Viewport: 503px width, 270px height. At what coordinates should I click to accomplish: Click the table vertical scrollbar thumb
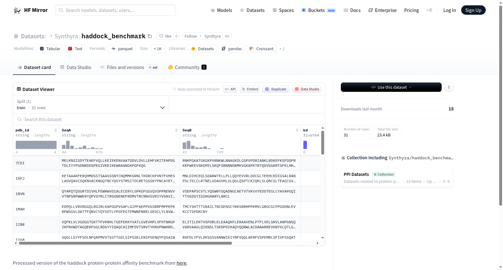point(323,143)
